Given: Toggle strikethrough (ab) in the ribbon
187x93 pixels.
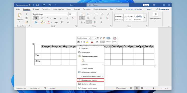Looking at the screenshot, I should click(55, 18).
